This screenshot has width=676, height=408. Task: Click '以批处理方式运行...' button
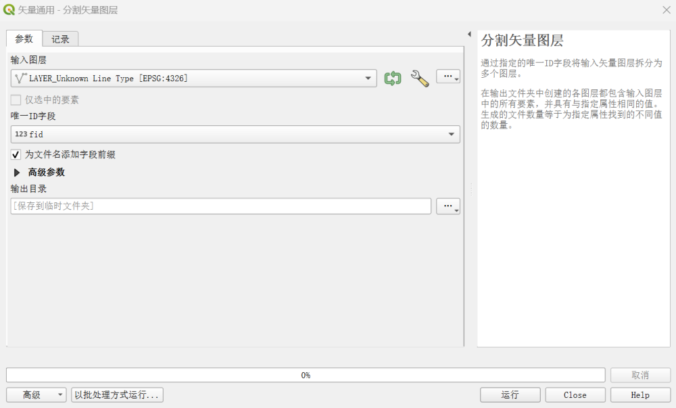coord(117,394)
